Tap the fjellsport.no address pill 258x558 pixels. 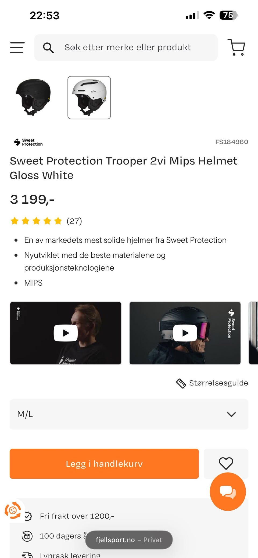point(129,540)
